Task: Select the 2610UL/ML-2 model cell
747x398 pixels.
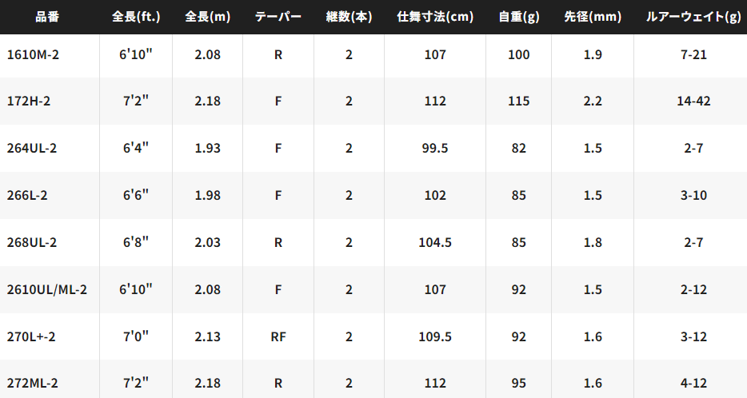Action: [x=46, y=289]
